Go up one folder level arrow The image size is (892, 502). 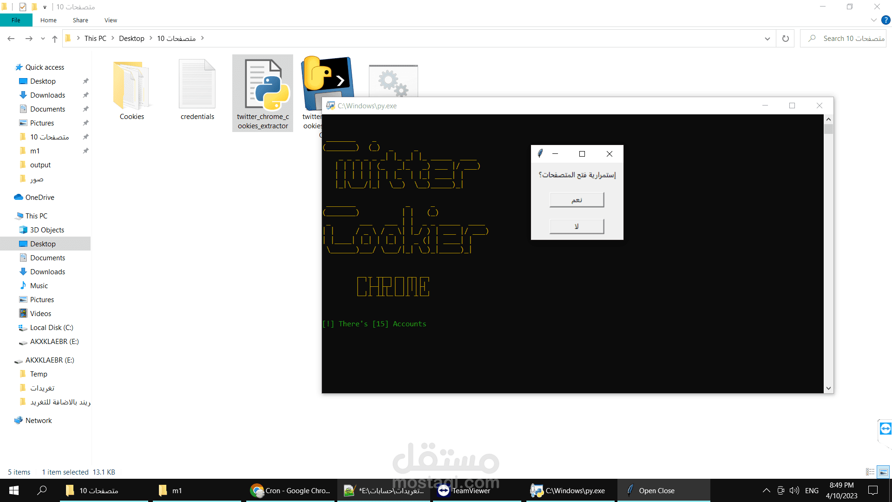55,39
